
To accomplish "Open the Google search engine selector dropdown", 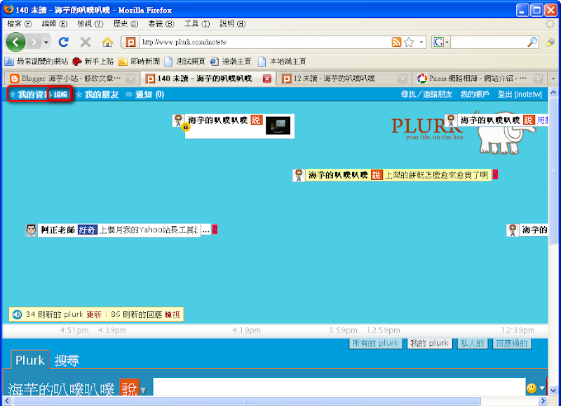I will pos(441,42).
